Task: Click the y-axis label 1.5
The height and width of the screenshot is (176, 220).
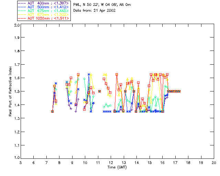Action: (x=17, y=91)
